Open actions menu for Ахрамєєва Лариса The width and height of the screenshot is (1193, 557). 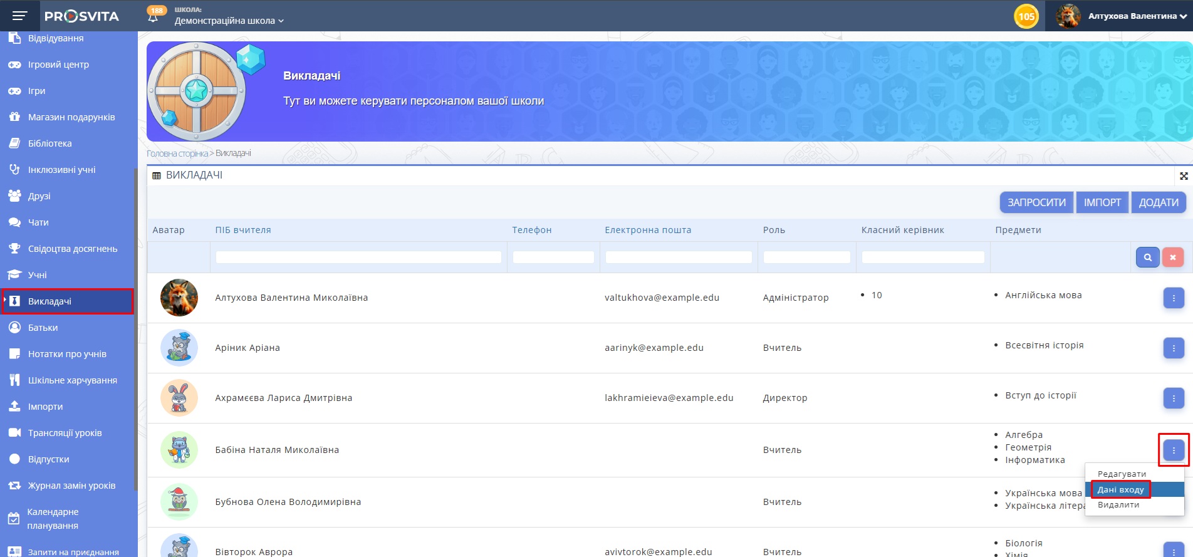point(1173,398)
